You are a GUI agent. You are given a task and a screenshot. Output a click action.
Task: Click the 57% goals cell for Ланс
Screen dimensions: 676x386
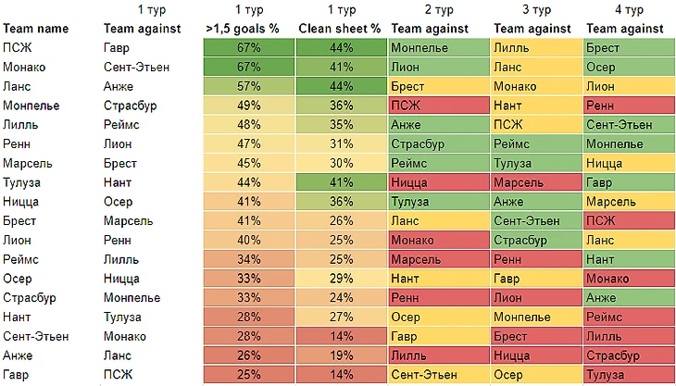246,86
